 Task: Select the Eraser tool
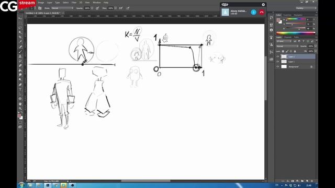(x=20, y=66)
